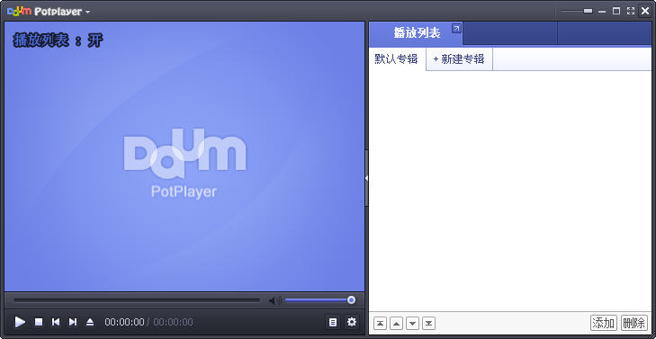Click the playback seek bar
656x339 pixels.
pyautogui.click(x=137, y=300)
